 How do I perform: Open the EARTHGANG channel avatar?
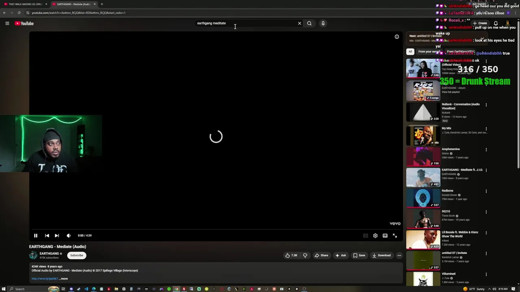(33, 255)
